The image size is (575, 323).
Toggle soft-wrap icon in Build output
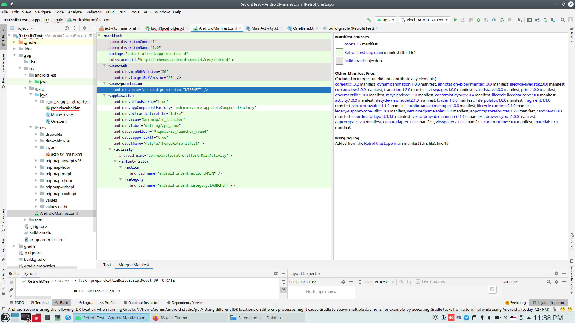point(283,282)
